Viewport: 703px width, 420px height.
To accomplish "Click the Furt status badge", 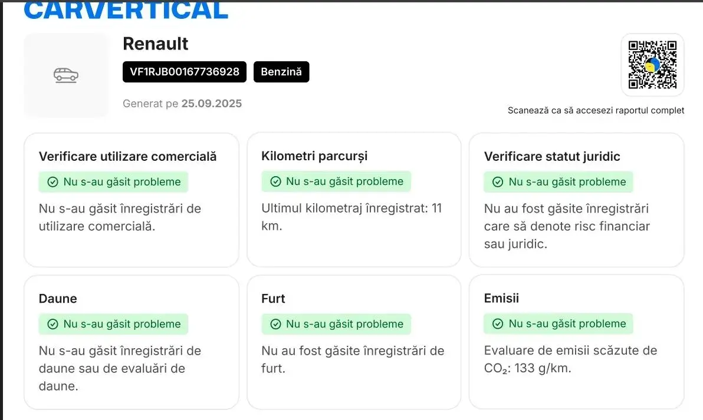I will coord(336,324).
